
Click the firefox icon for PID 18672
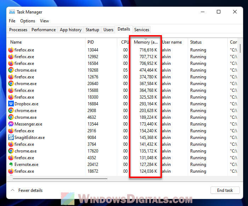tap(11, 171)
